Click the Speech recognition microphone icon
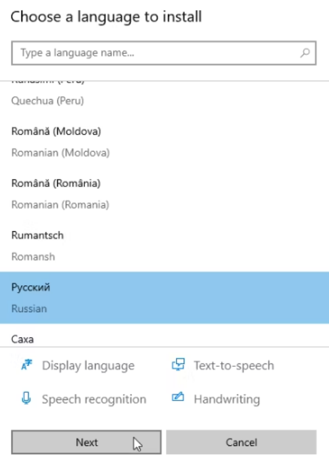Image resolution: width=329 pixels, height=463 pixels. tap(26, 398)
